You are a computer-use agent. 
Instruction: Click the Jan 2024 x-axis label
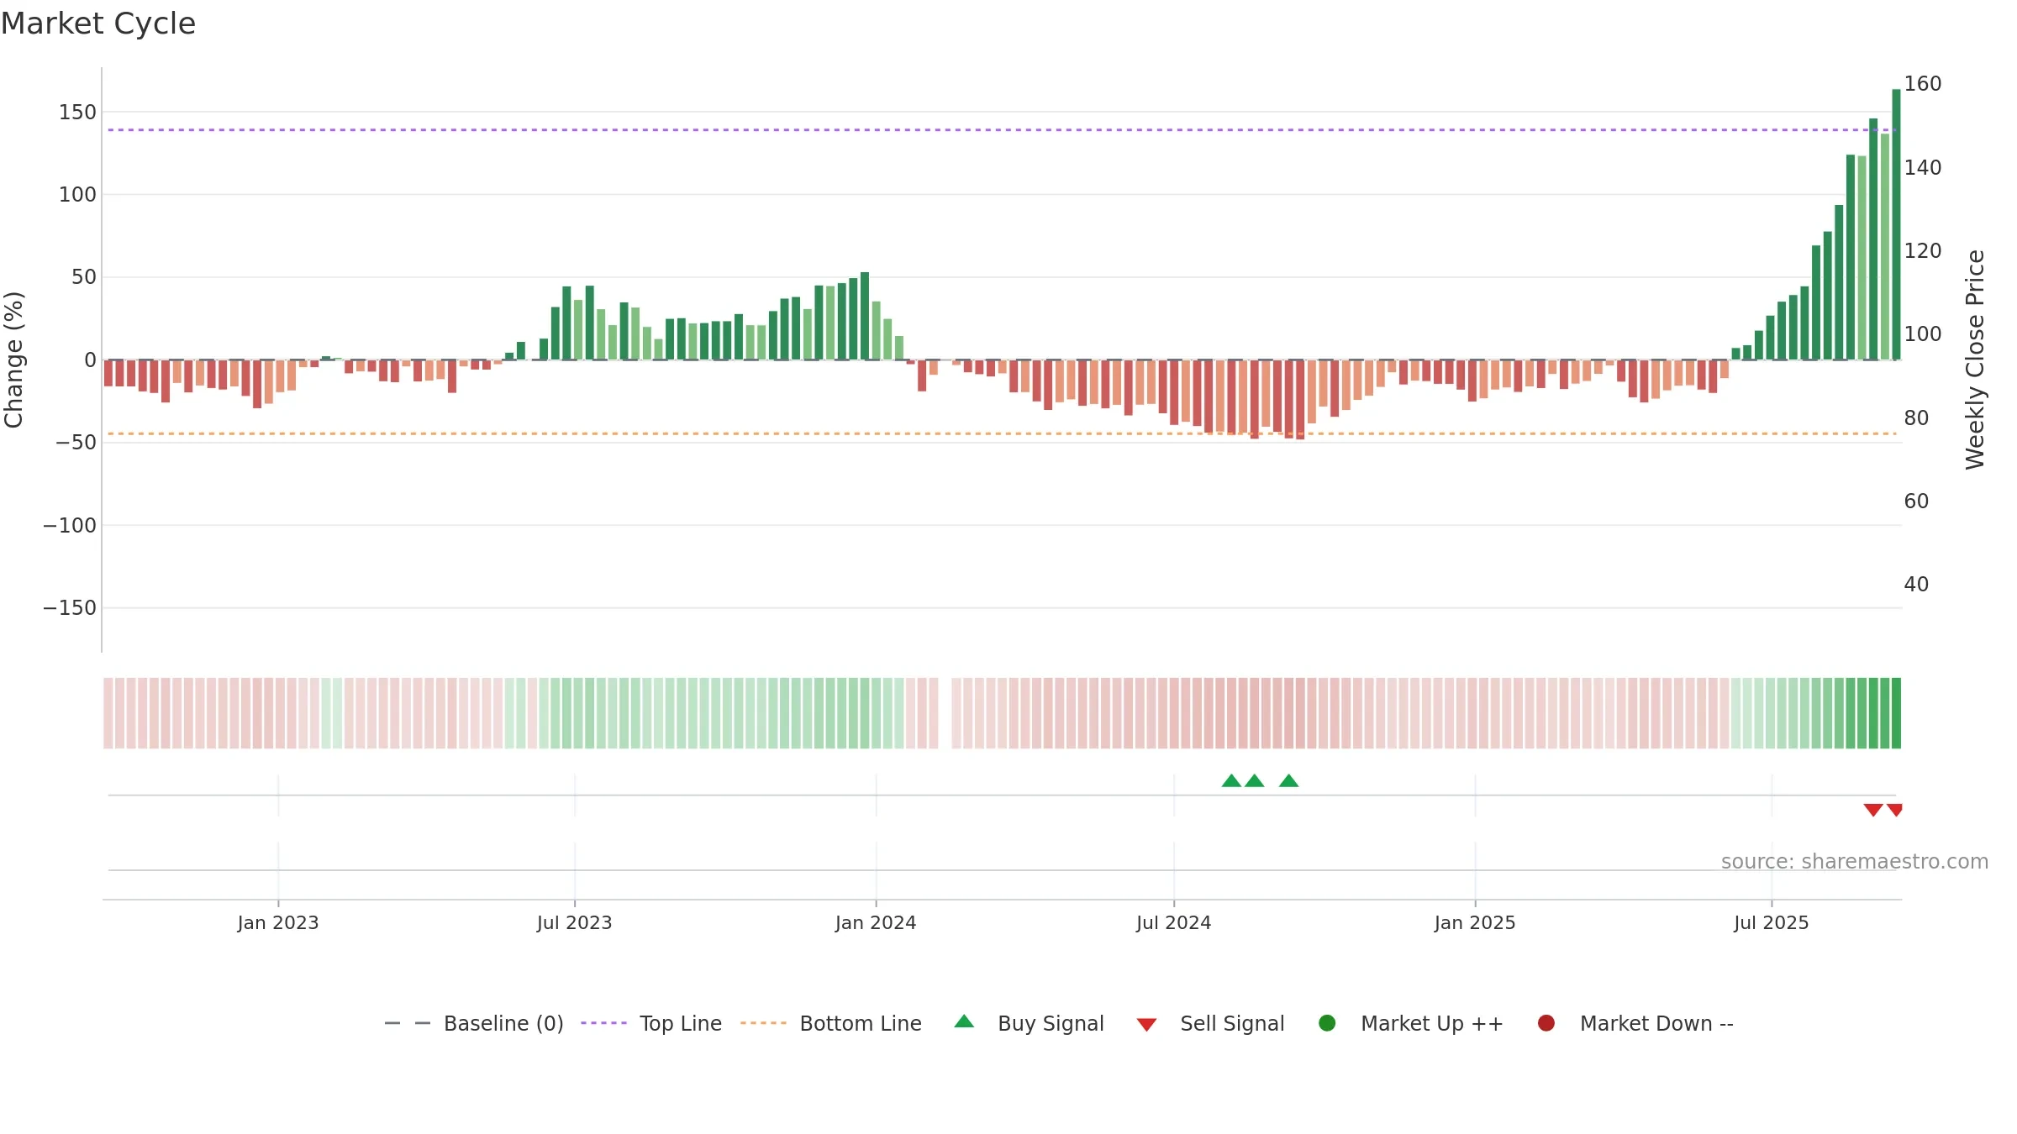[876, 922]
